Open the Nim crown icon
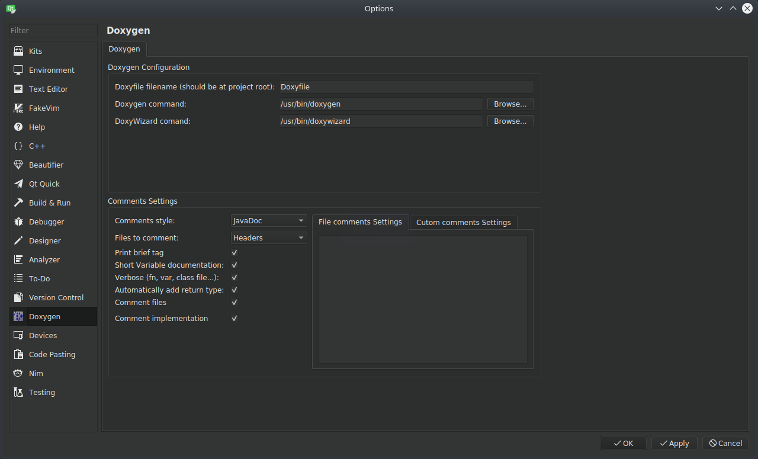The width and height of the screenshot is (758, 459). pyautogui.click(x=18, y=374)
